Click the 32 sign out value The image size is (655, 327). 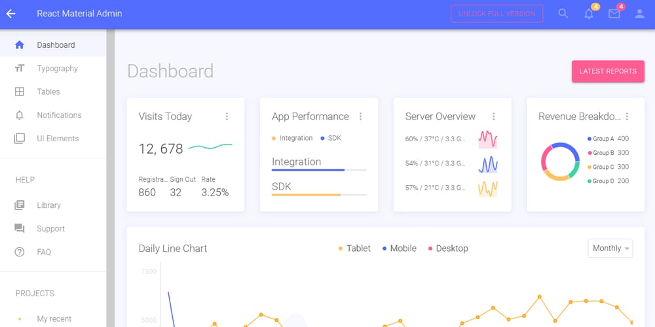(x=176, y=193)
